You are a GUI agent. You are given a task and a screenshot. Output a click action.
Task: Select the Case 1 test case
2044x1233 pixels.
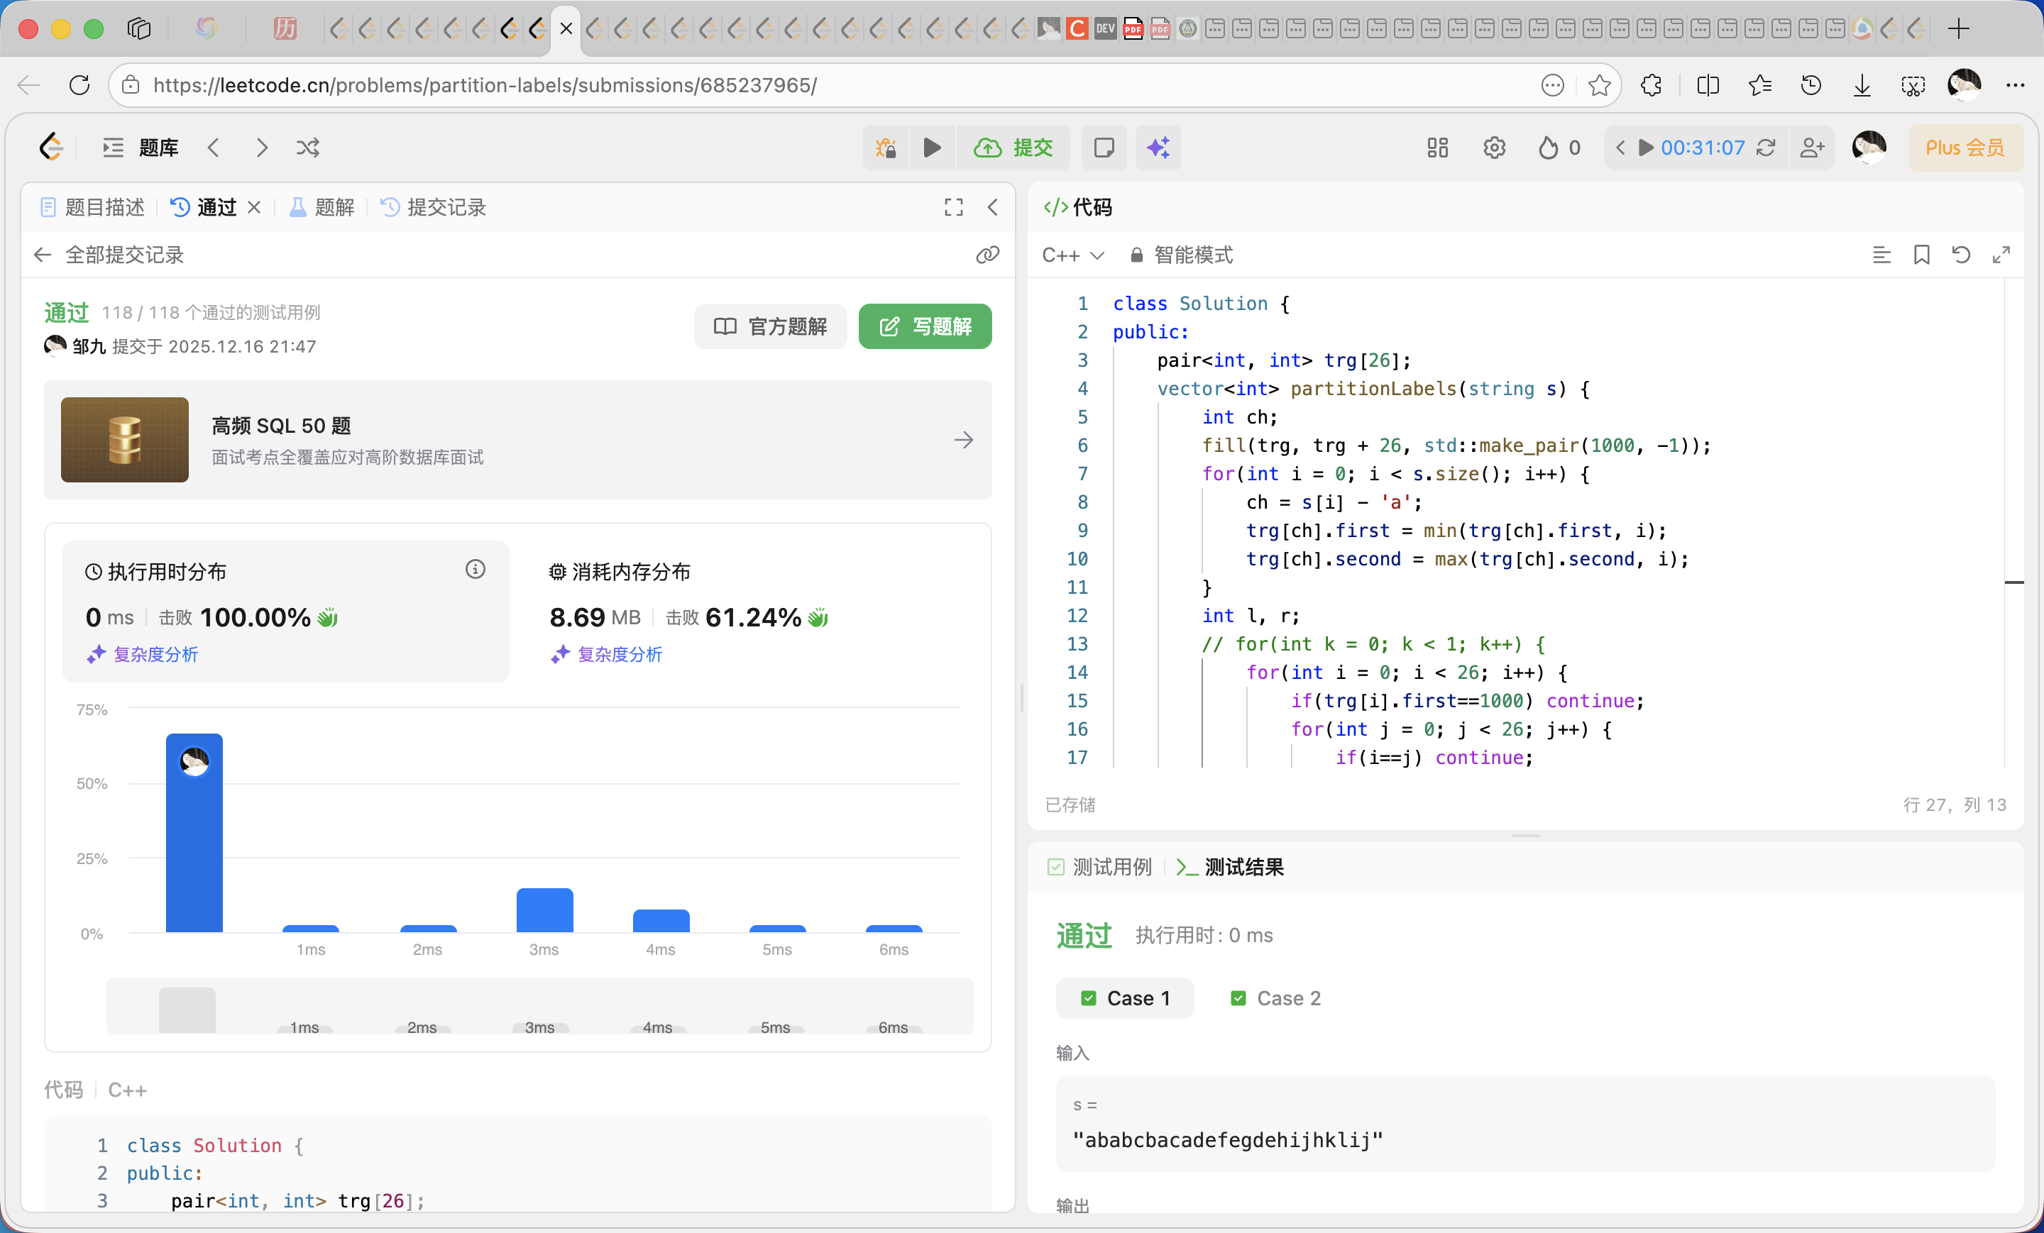tap(1125, 998)
